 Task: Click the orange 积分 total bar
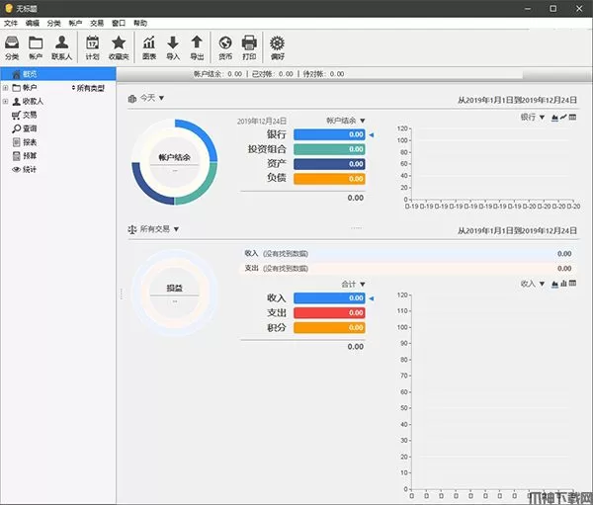(329, 327)
